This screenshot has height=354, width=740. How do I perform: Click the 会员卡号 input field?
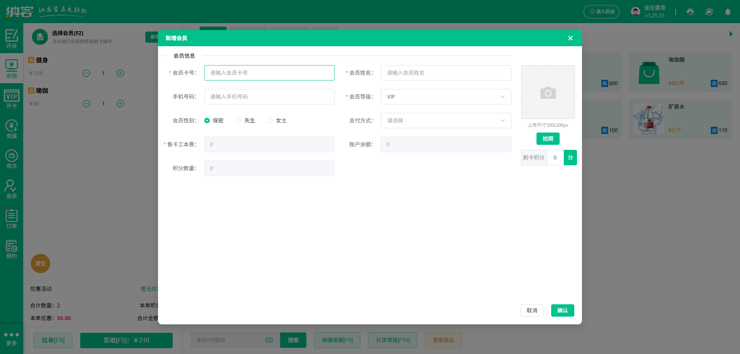click(269, 73)
